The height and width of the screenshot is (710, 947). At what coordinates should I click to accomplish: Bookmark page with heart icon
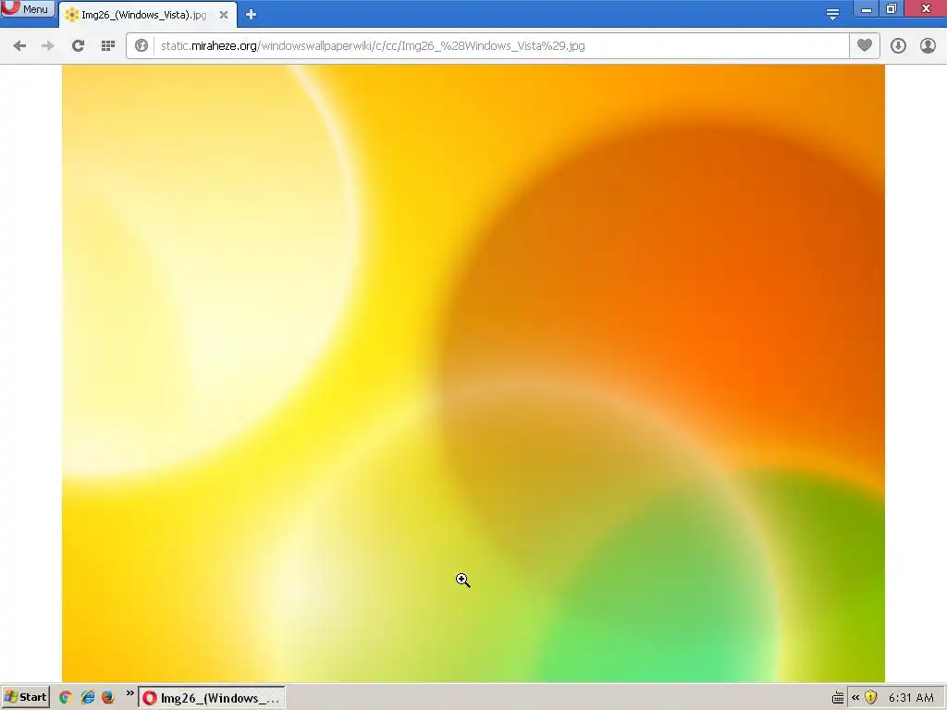coord(865,45)
